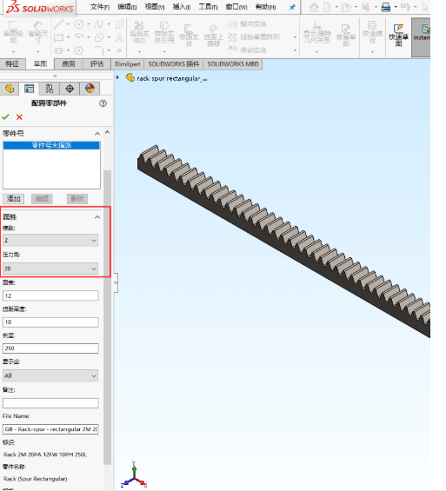446x491 pixels.
Task: Select the Polygon sketch tool
Action: point(78,50)
